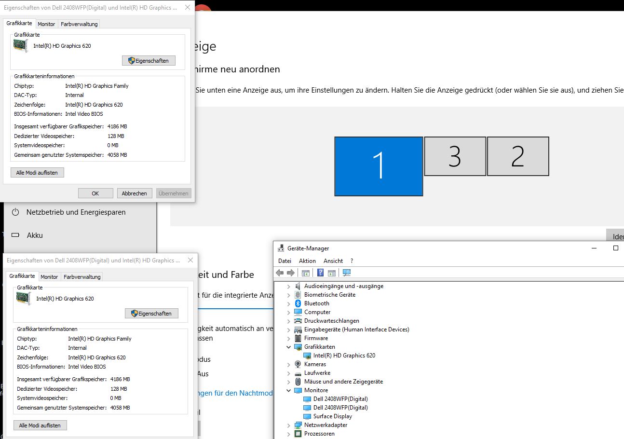This screenshot has width=624, height=439.
Task: Select the Bluetooth icon in device tree
Action: [x=298, y=303]
